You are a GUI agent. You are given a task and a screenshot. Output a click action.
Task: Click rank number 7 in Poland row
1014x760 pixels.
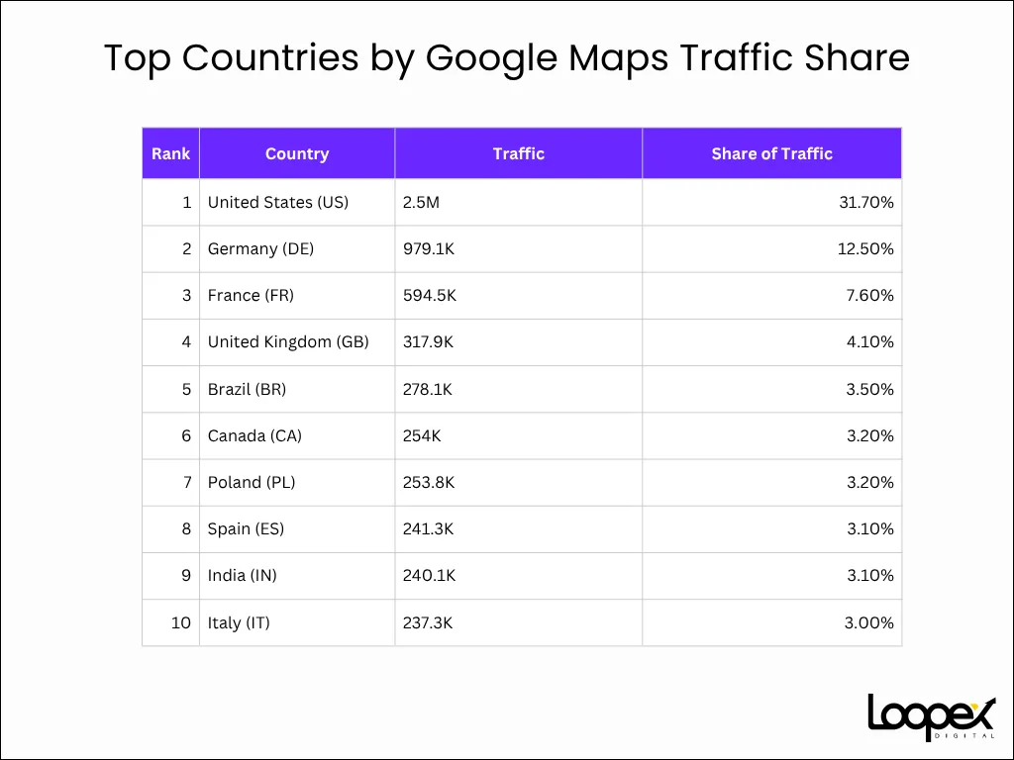(x=187, y=482)
